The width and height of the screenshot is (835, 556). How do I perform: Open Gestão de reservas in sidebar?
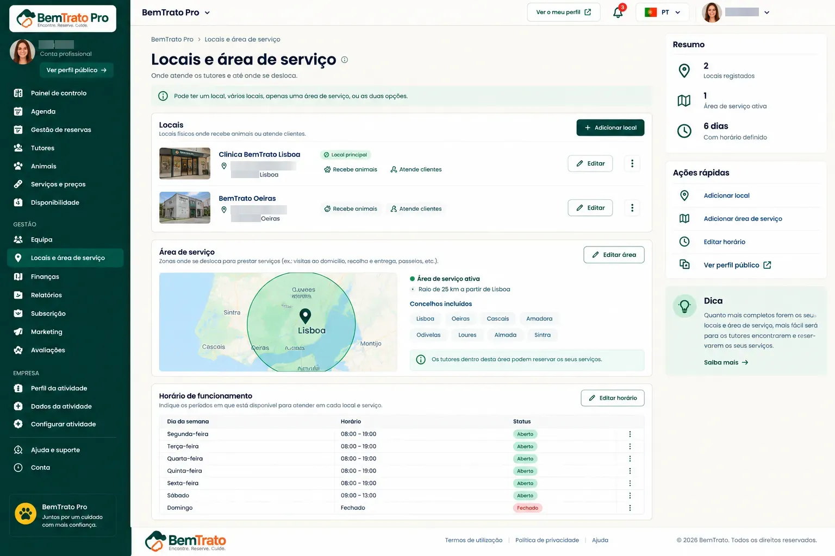[x=61, y=130]
